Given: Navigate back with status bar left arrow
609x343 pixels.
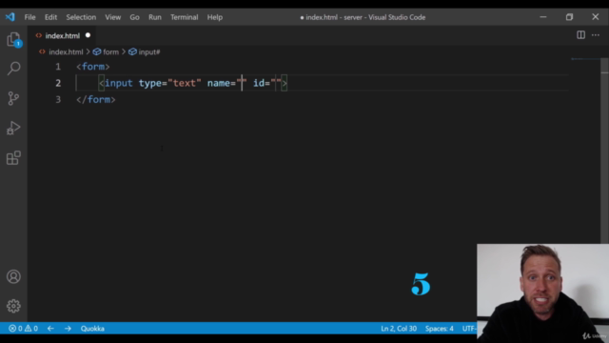Looking at the screenshot, I should pos(50,329).
